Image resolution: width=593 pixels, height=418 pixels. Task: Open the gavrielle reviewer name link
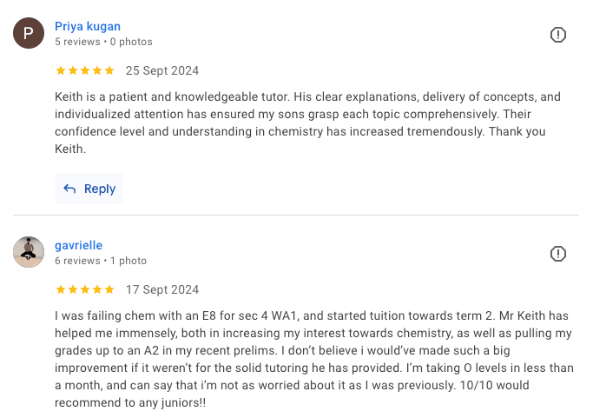pos(78,245)
